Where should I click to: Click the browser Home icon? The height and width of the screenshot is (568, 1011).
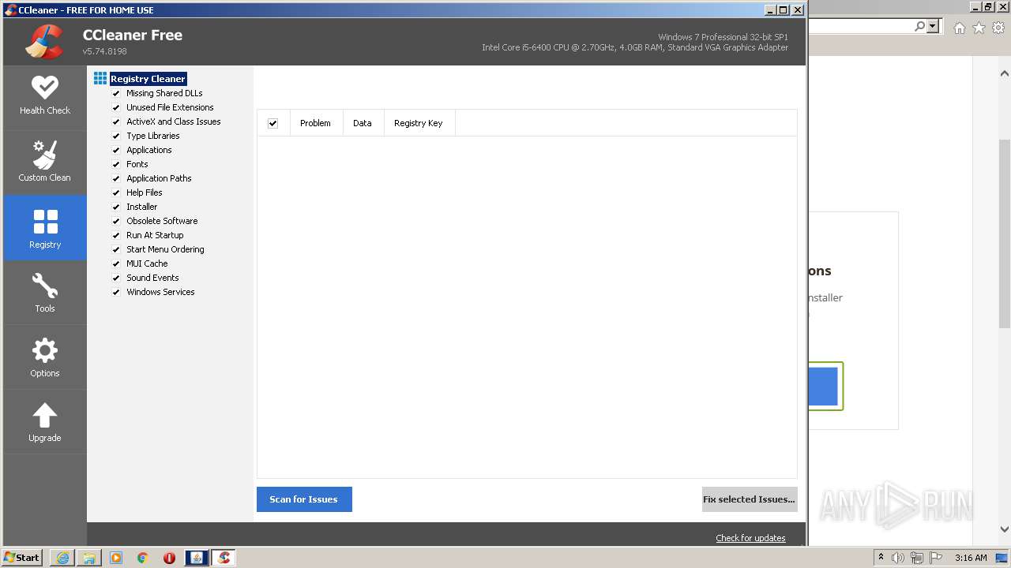pos(959,28)
